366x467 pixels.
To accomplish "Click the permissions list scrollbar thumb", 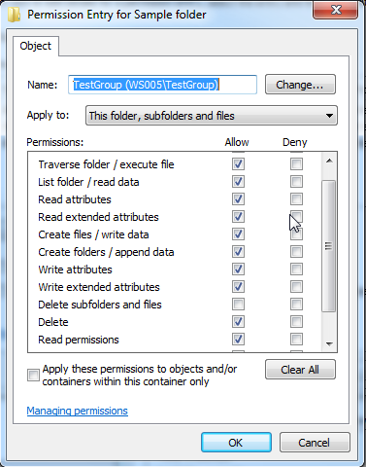I will click(x=329, y=246).
